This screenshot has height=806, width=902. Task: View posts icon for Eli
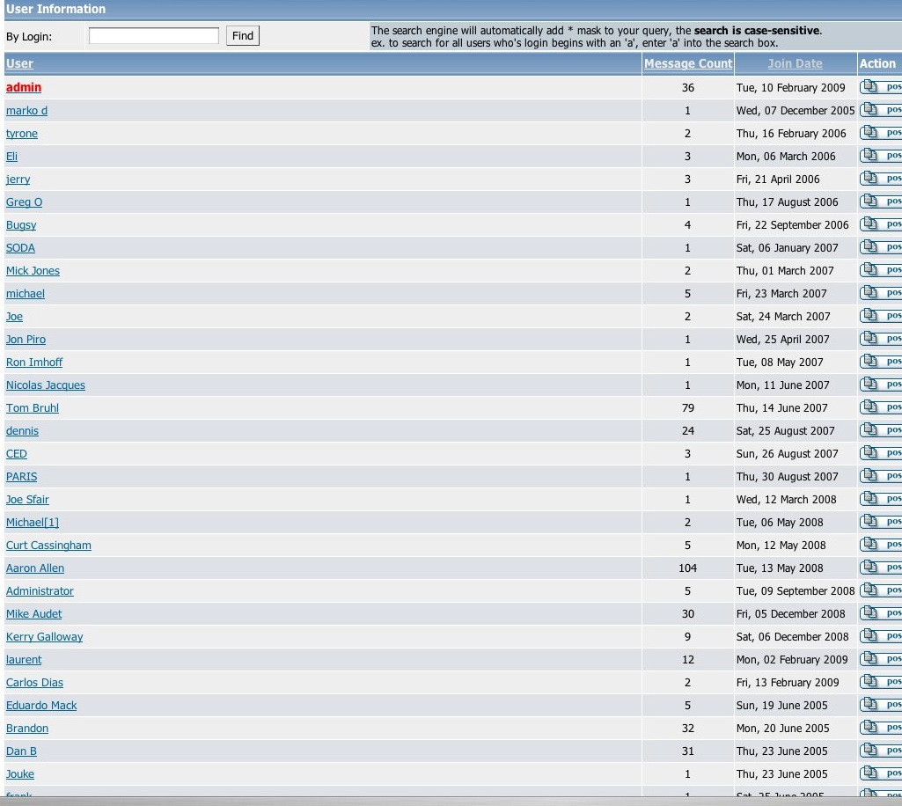coord(881,156)
